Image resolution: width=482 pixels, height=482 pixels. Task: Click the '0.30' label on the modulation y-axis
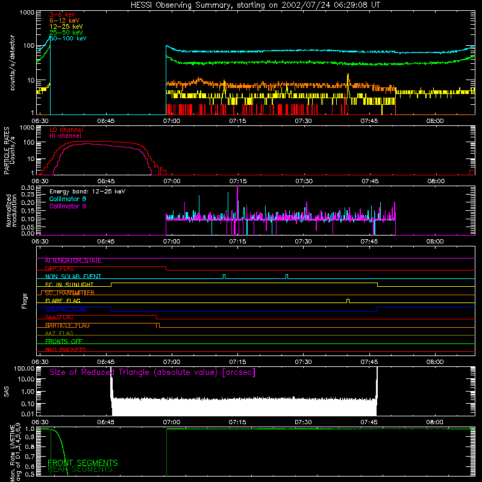pos(28,188)
